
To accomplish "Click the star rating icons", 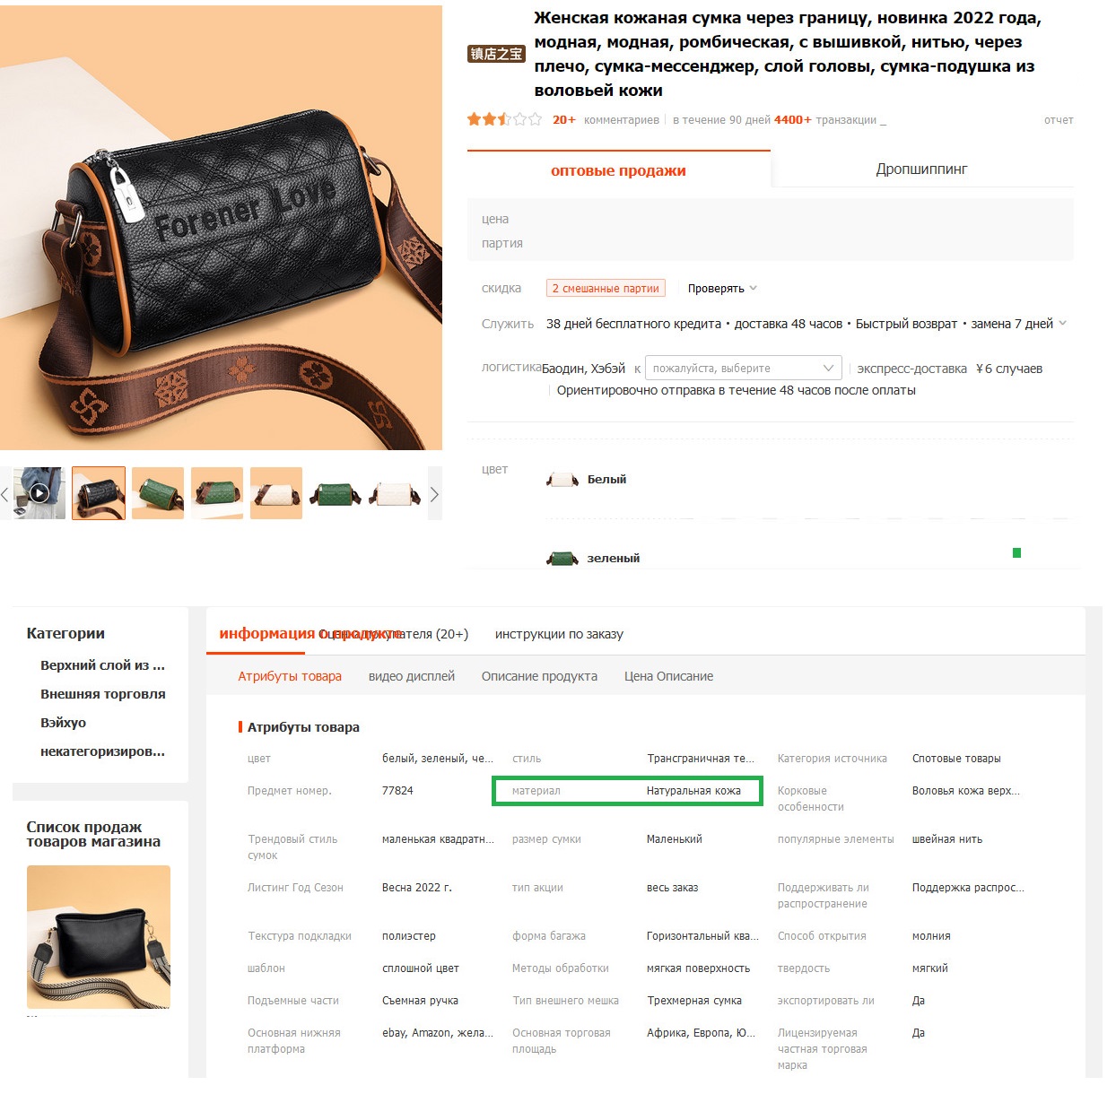I will click(505, 119).
